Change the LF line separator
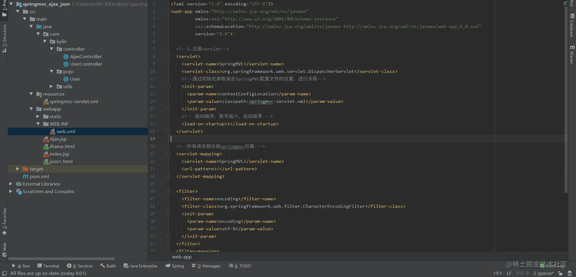The image size is (576, 277). click(509, 273)
